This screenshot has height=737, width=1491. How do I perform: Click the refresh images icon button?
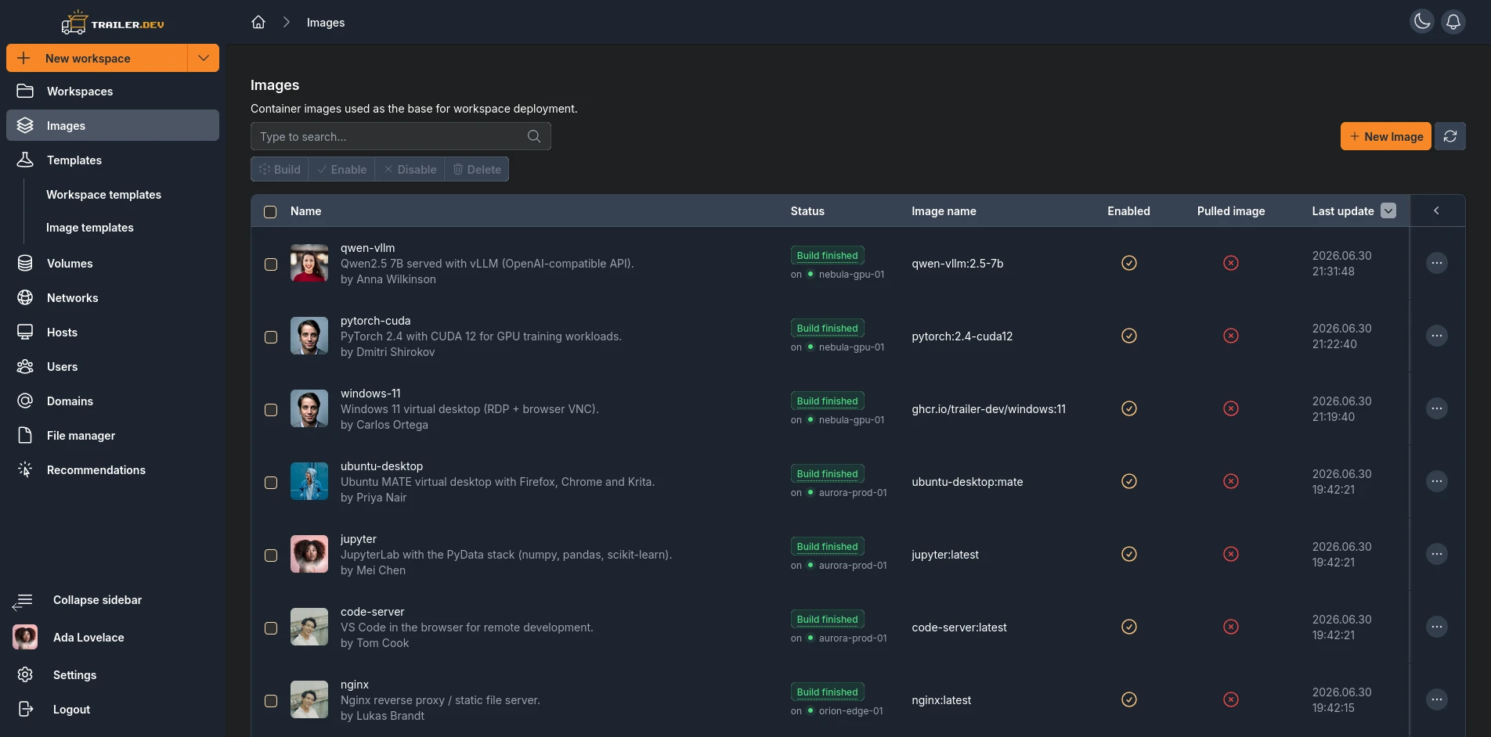pyautogui.click(x=1450, y=136)
